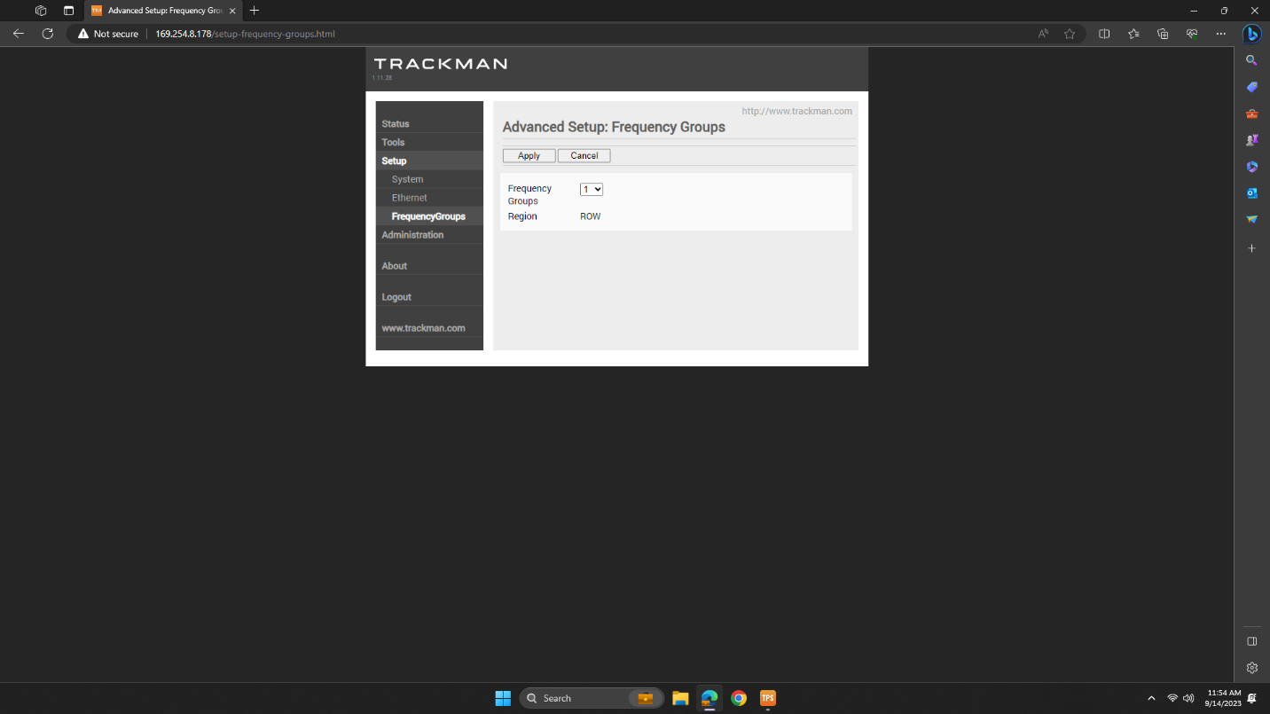
Task: Open Outlook from the Edge sidebar
Action: 1251,192
